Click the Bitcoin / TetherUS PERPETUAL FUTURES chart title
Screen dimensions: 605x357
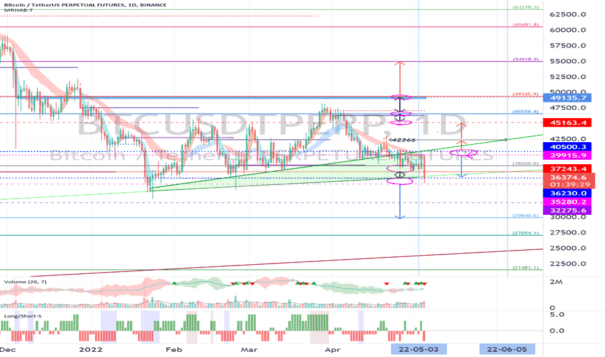coord(86,5)
